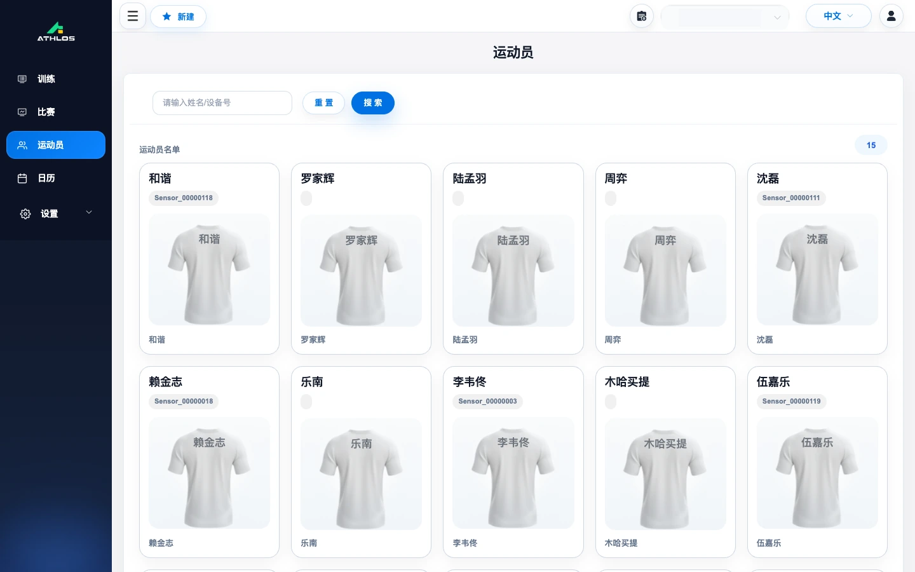Click the empty sensor tag on 陆孟羽 card
Image resolution: width=915 pixels, height=572 pixels.
[x=458, y=198]
